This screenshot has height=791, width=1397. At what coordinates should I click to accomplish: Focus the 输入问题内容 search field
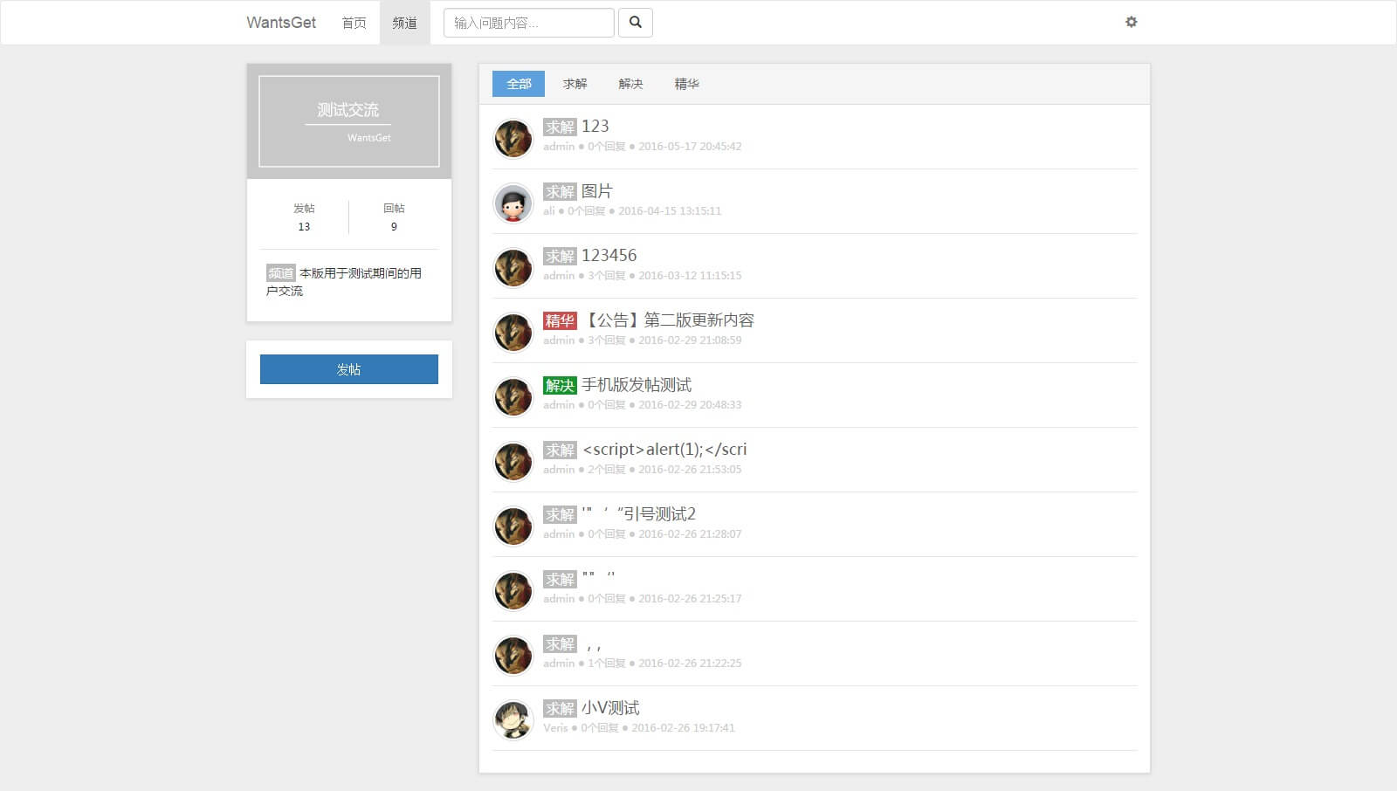click(x=528, y=23)
